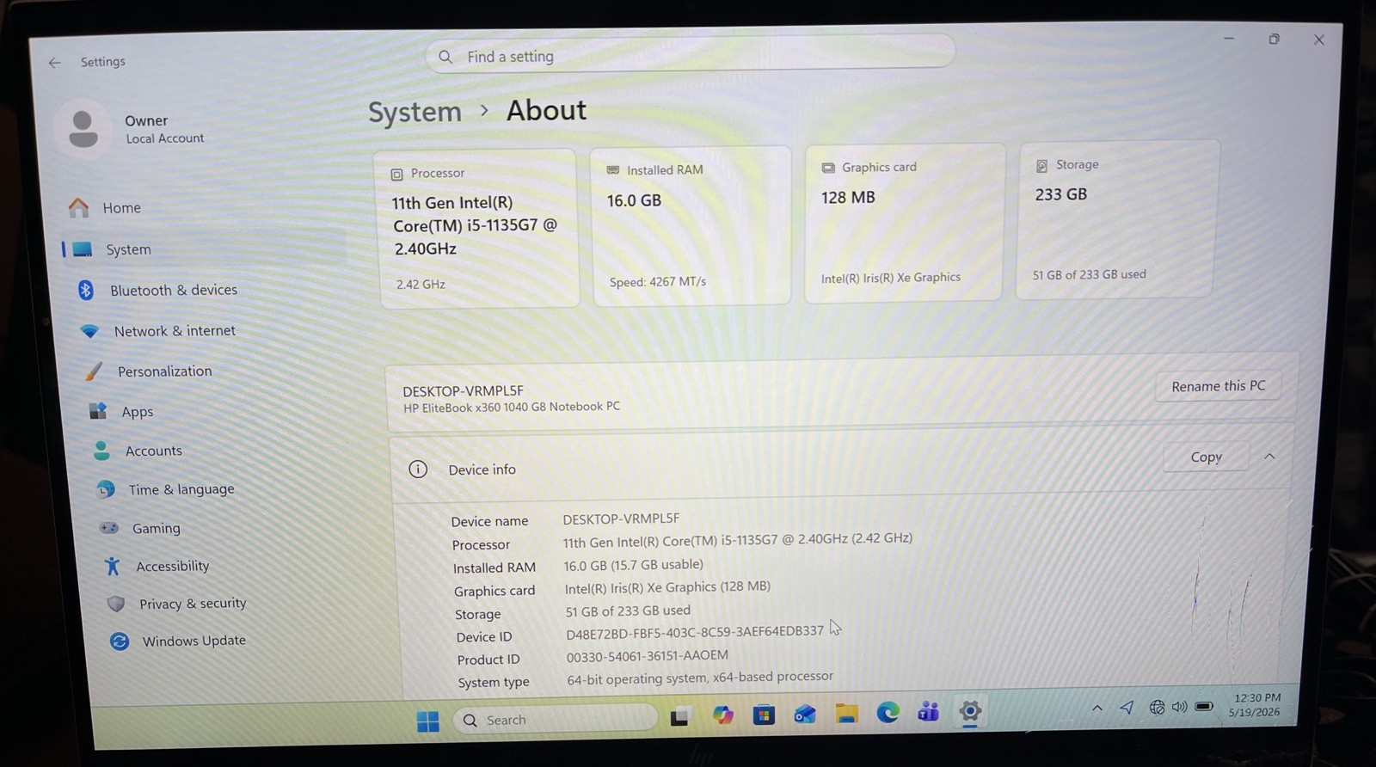Viewport: 1376px width, 767px height.
Task: Collapse the Device info section chevron
Action: (x=1269, y=457)
